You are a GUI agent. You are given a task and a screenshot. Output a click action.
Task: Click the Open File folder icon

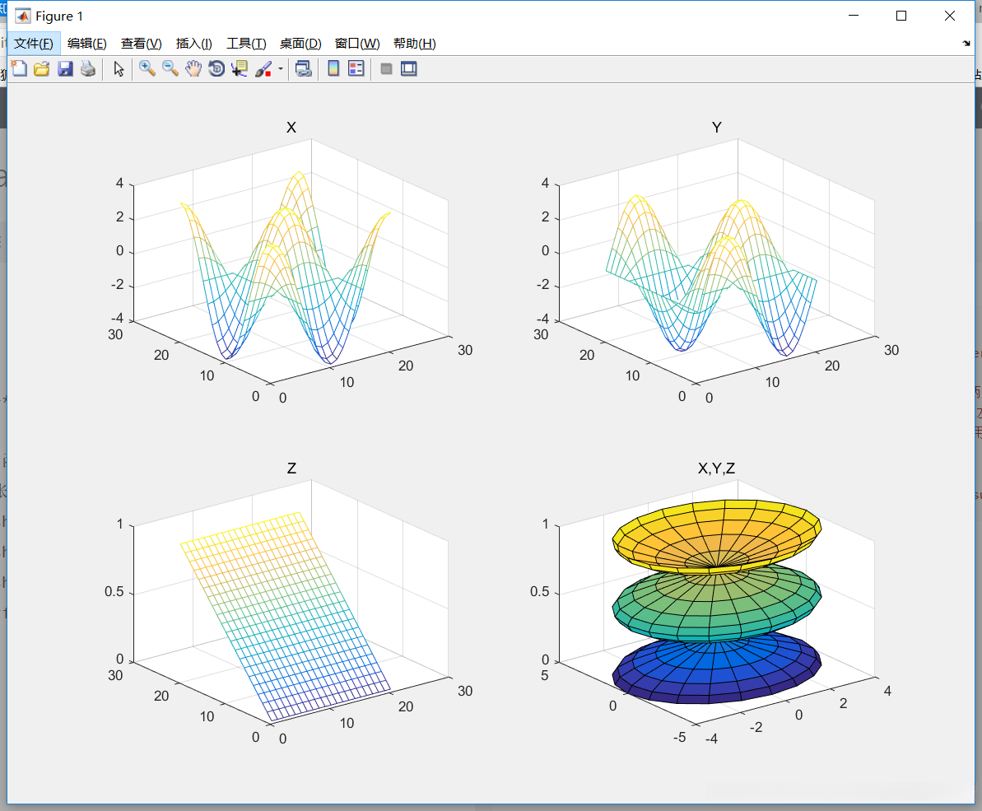click(x=42, y=69)
